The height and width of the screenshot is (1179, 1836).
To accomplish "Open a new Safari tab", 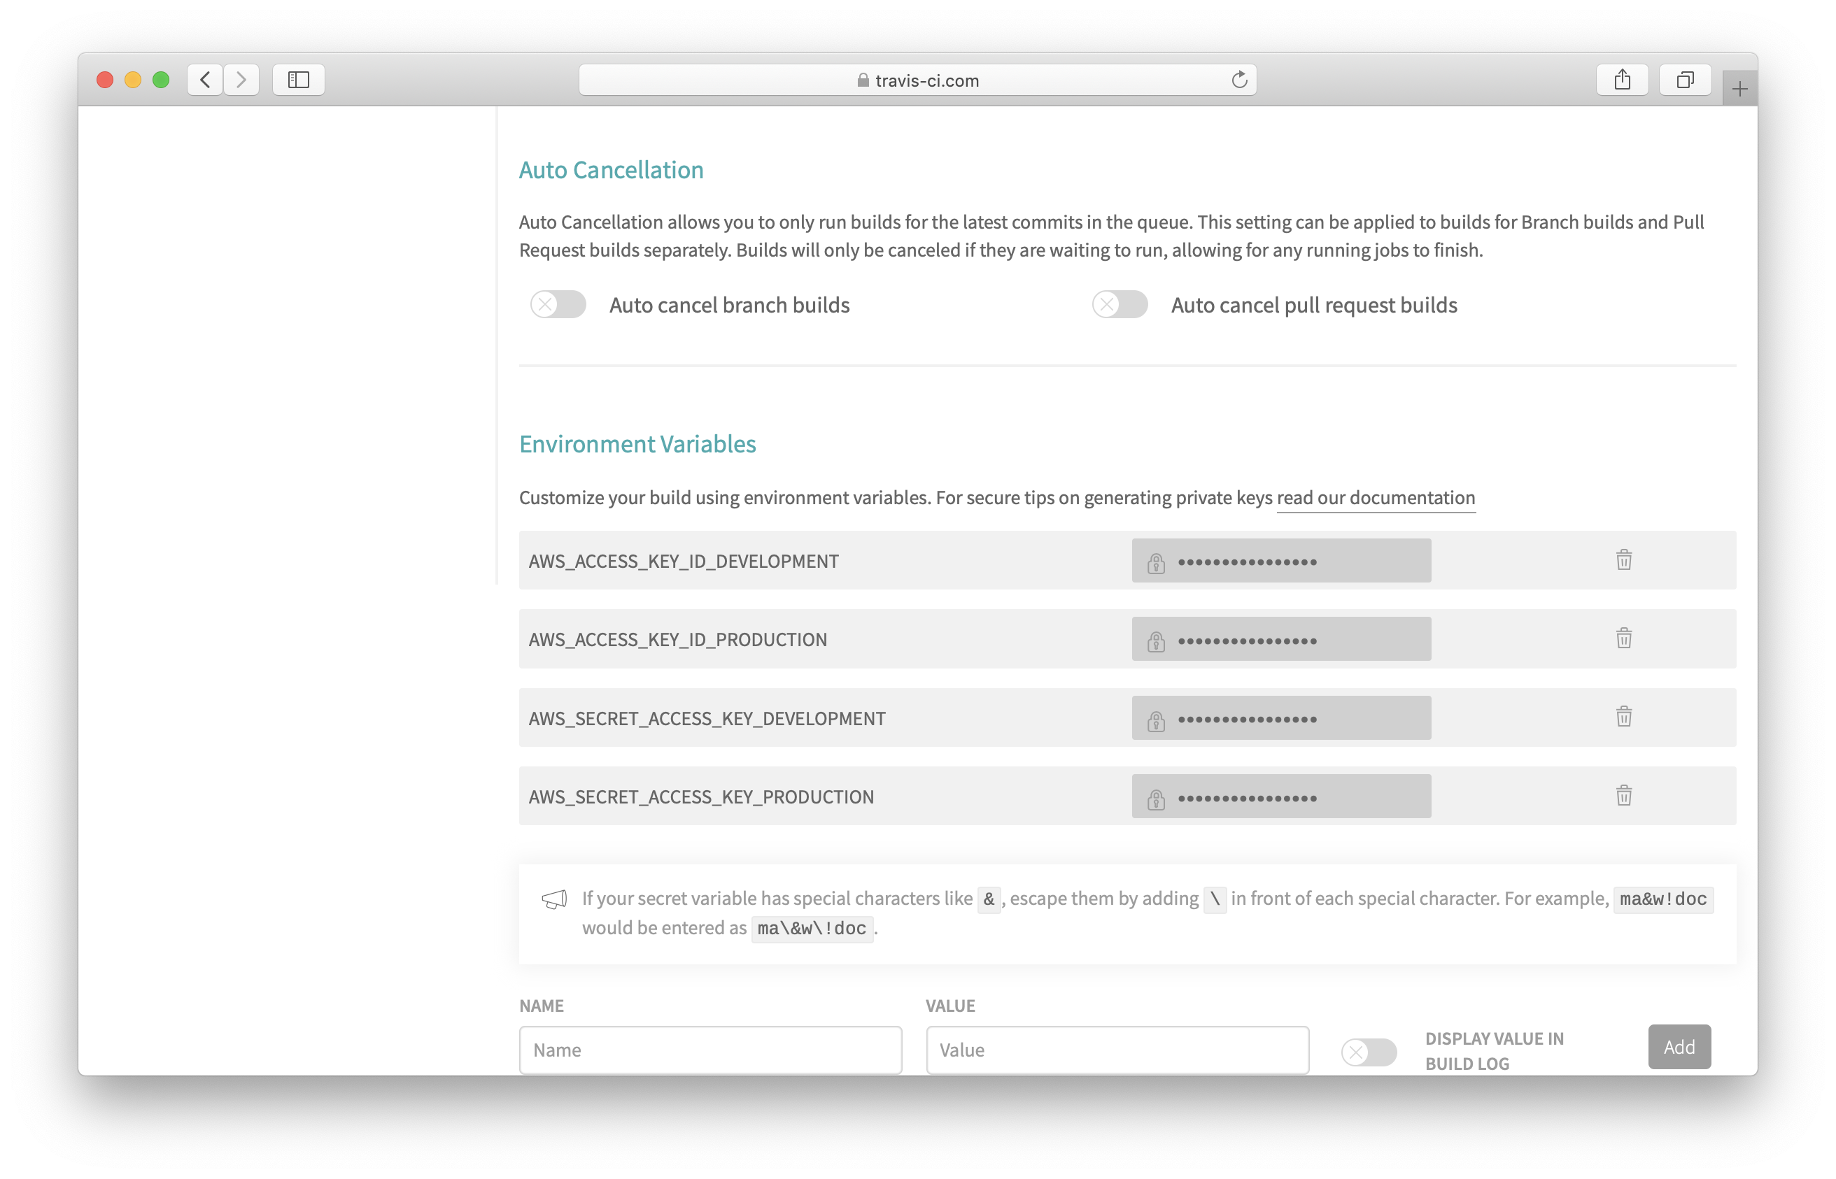I will coord(1739,90).
